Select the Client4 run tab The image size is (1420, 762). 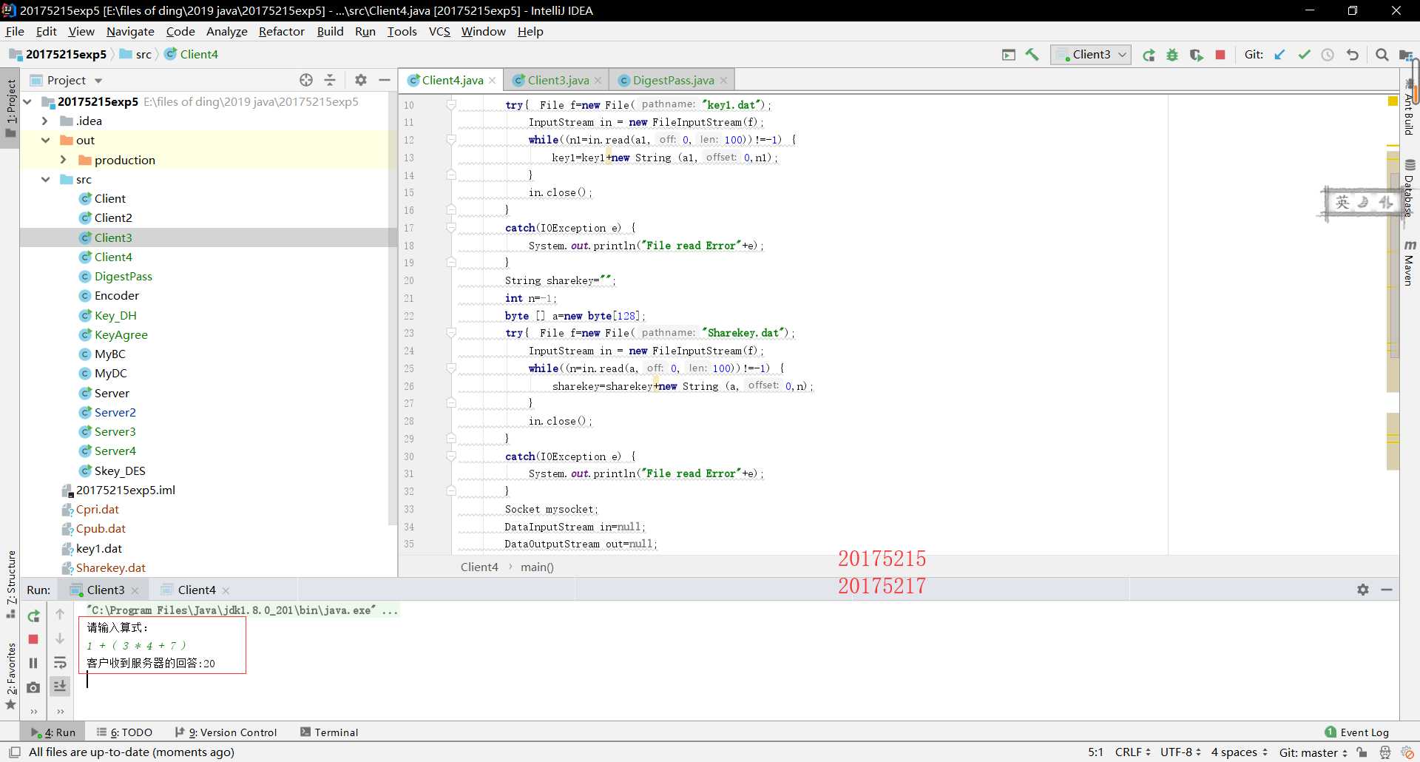tap(196, 590)
